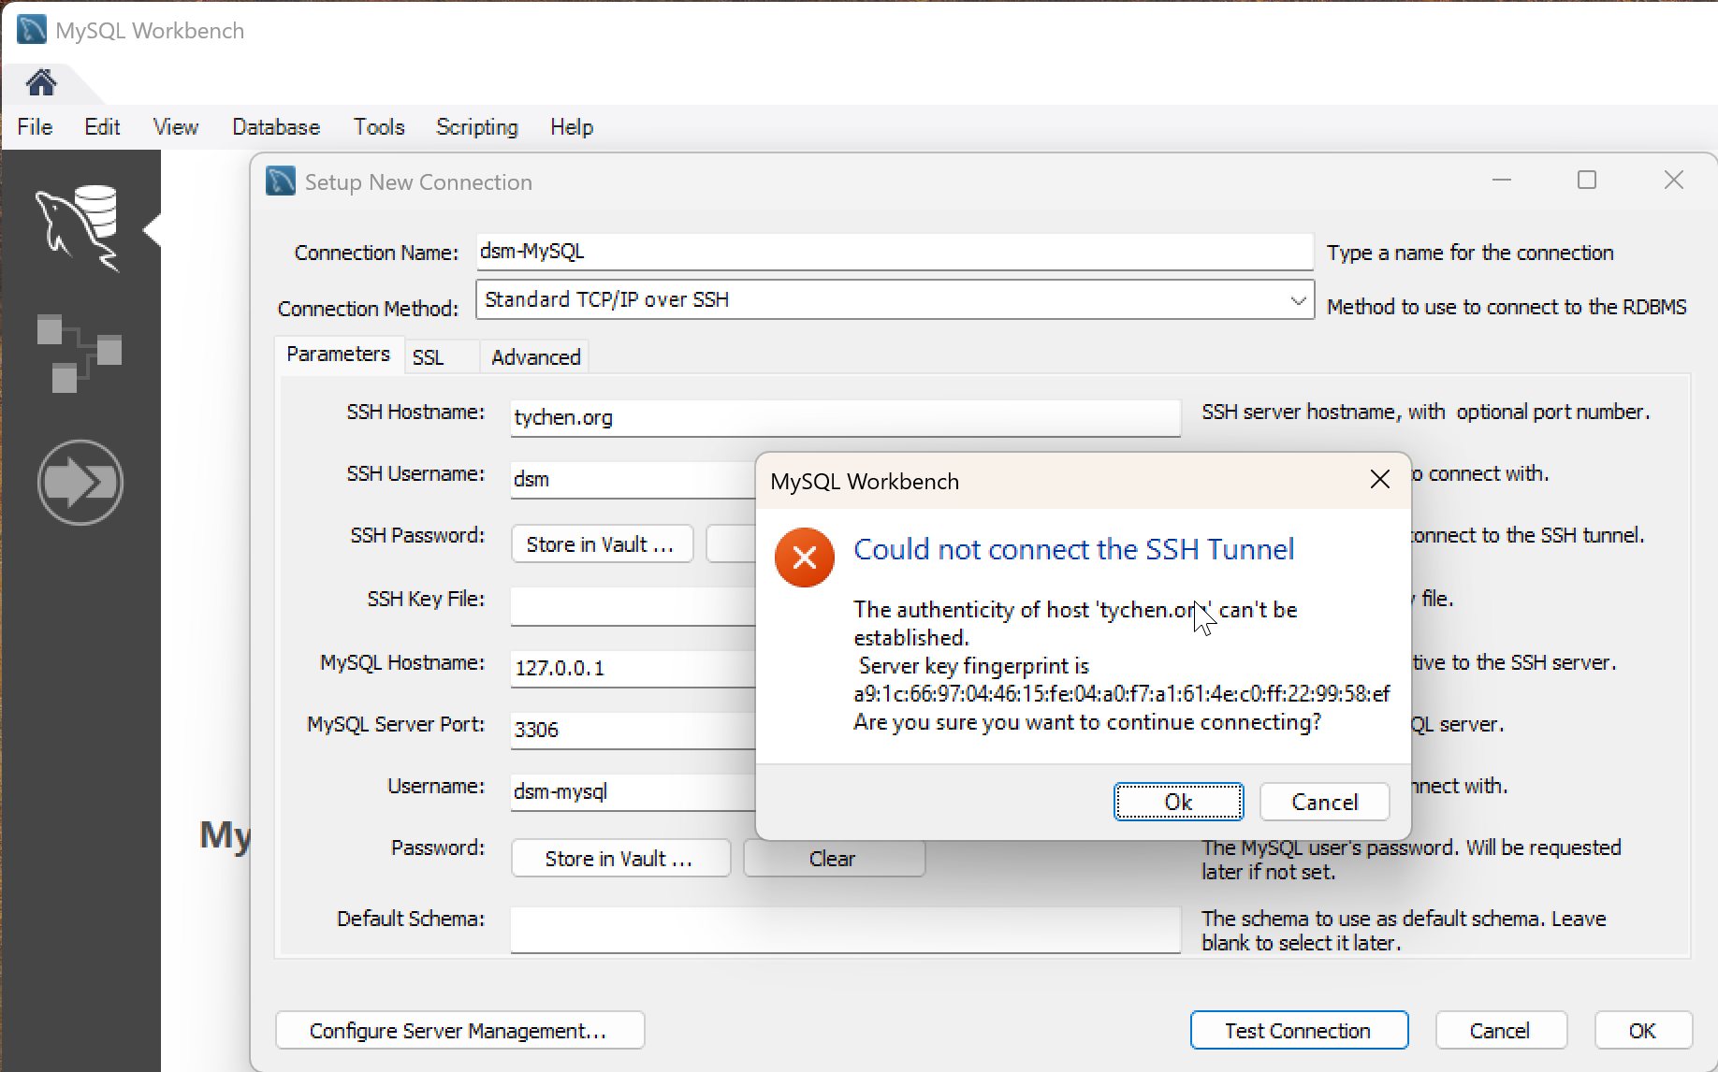The width and height of the screenshot is (1718, 1072).
Task: Open the Models sidebar icon
Action: (x=79, y=354)
